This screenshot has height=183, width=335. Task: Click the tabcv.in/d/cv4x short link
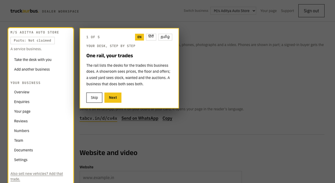(98, 119)
